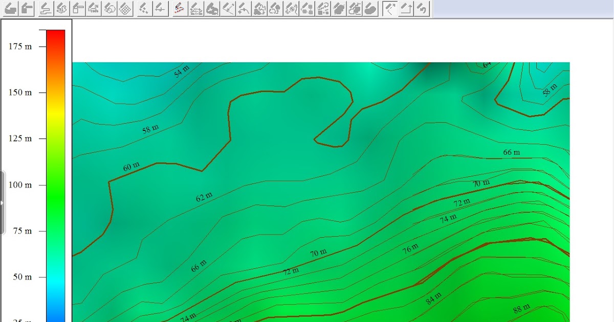The image size is (614, 322).
Task: Click the "62 m" contour label
Action: (204, 197)
